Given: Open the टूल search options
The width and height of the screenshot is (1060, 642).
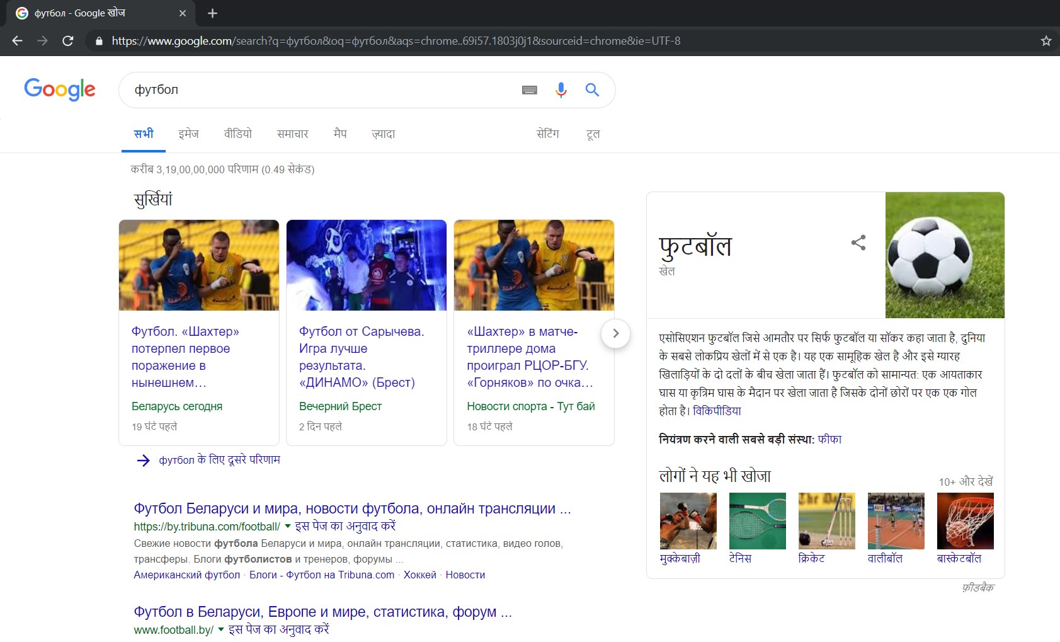Looking at the screenshot, I should (x=593, y=134).
